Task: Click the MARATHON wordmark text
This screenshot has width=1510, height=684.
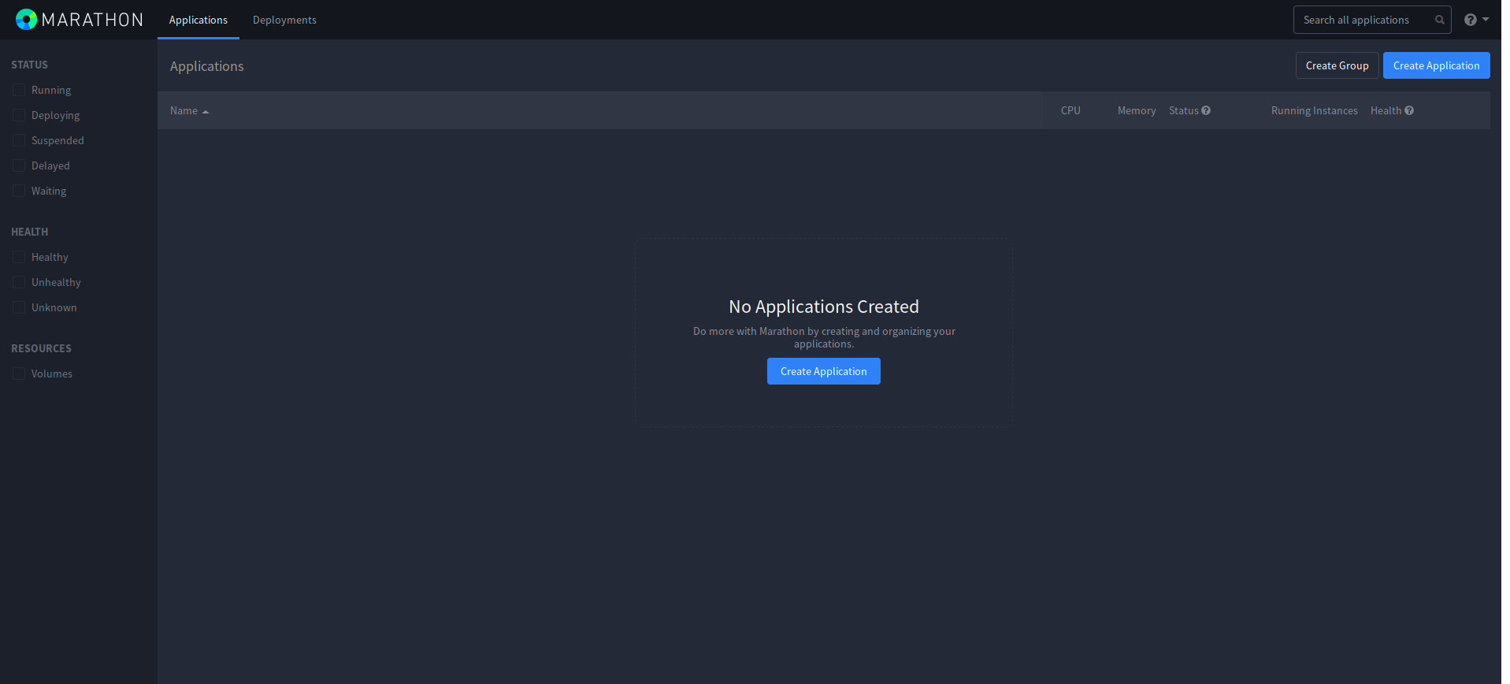Action: [x=92, y=20]
